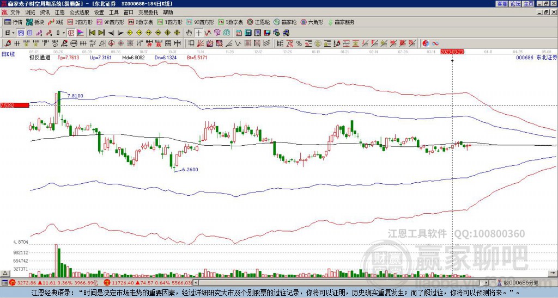Click the 论坛 forum button
This screenshot has height=298, width=558.
click(515, 4)
